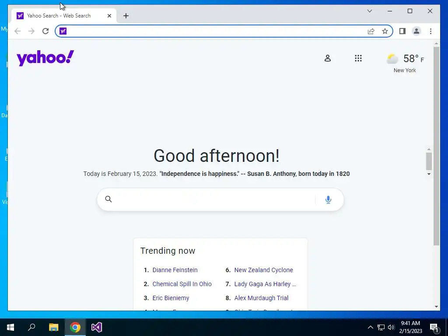
Task: Go back with the browser back arrow
Action: [17, 31]
